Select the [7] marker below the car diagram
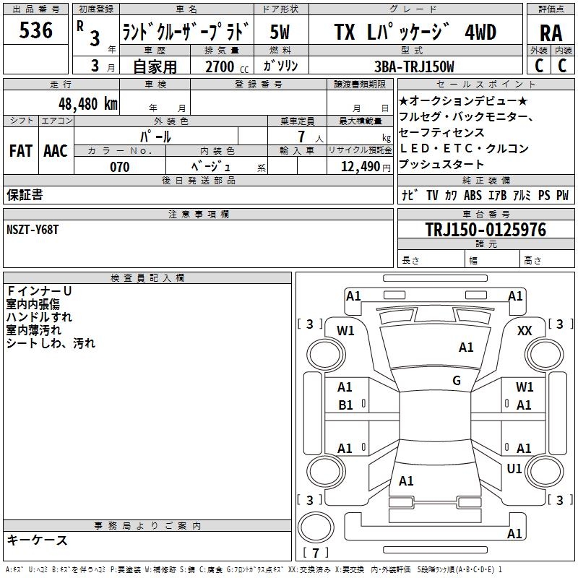 coord(315,553)
